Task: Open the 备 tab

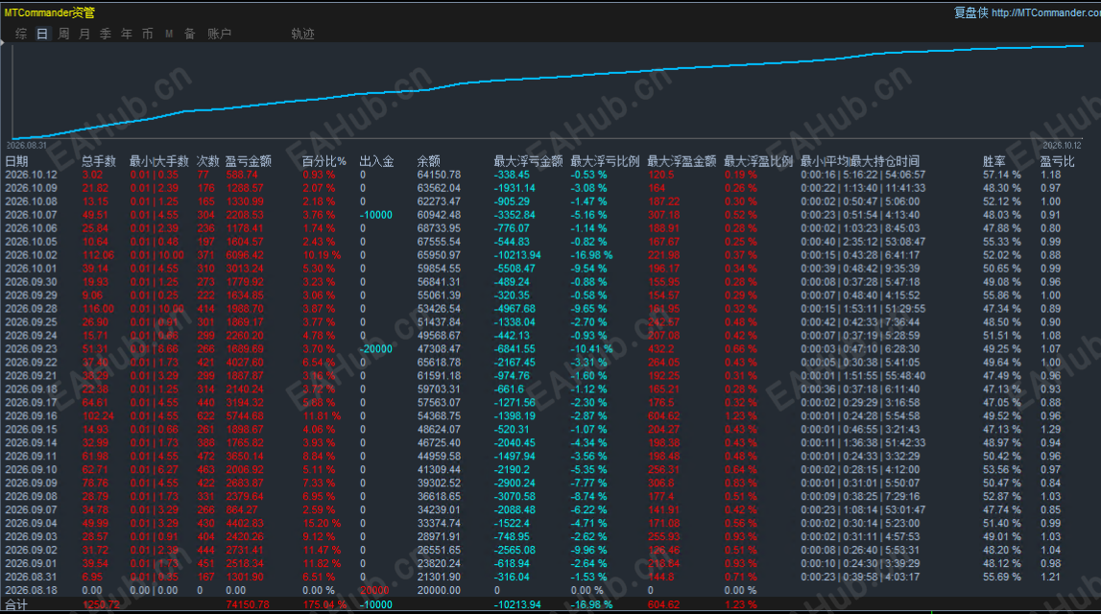Action: 190,34
